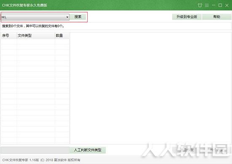232x164 pixels.
Task: Click the 人工判断文件类型 button
Action: tap(88, 150)
